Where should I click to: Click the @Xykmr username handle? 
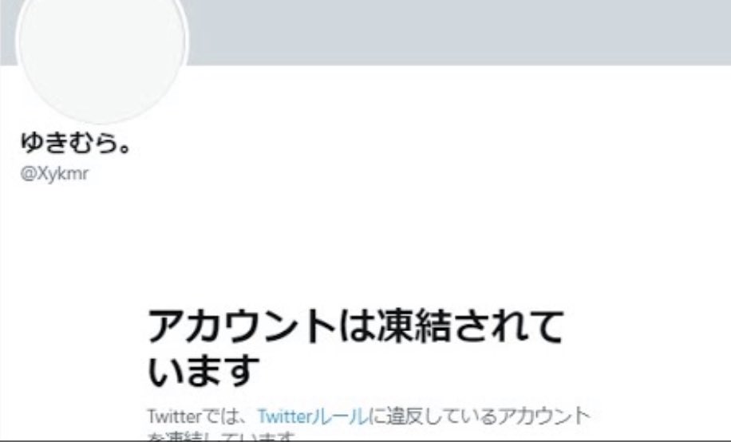[x=54, y=173]
